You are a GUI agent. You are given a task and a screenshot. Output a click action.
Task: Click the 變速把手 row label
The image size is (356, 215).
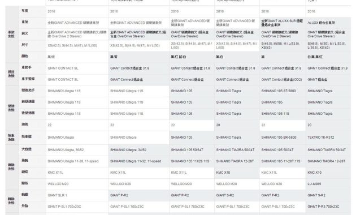(x=28, y=90)
